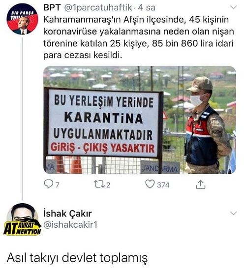Click the reply speech bubble icon
246x278 pixels.
(x=48, y=184)
